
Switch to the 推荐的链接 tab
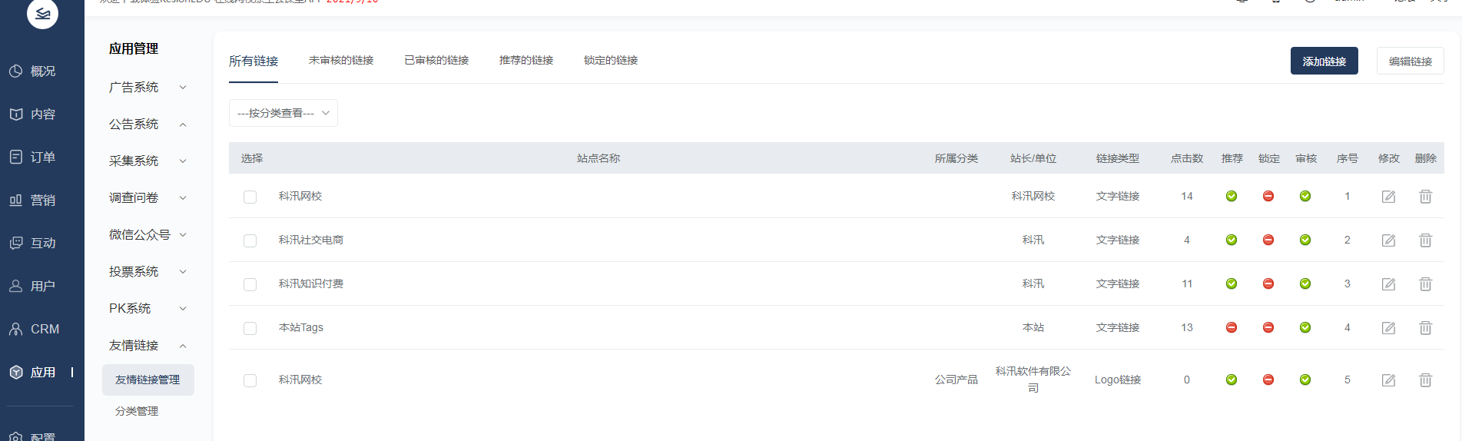pyautogui.click(x=525, y=61)
